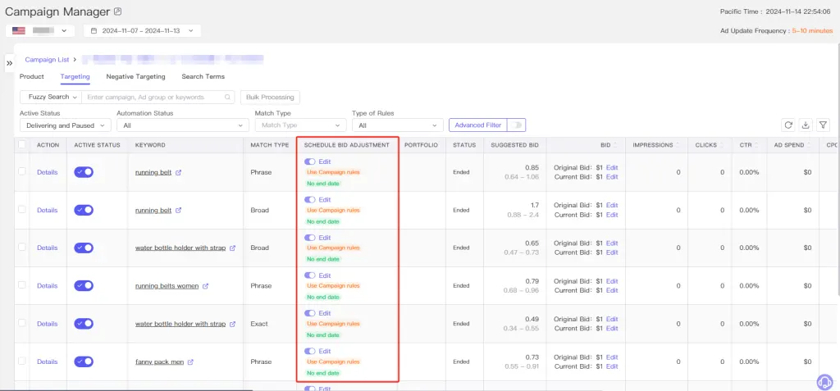Viewport: 840px width, 391px height.
Task: Click the Pacific Time clock text
Action: tap(776, 11)
